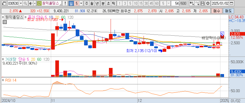Click the current price 2,870 value
This screenshot has width=245, height=103.
click(x=14, y=11)
